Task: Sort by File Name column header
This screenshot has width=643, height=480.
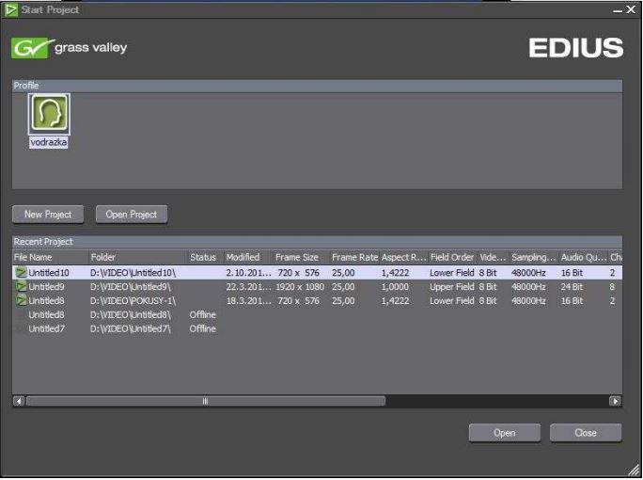Action: pos(50,258)
